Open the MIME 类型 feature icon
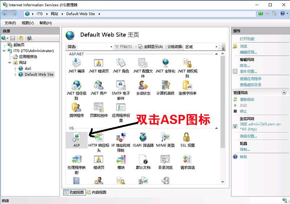The height and width of the screenshot is (204, 290). [165, 137]
